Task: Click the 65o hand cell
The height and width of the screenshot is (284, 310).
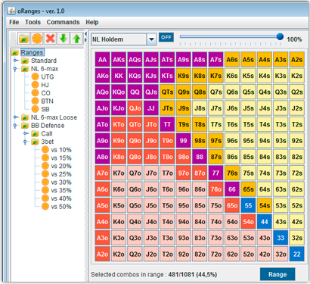Action: 232,205
